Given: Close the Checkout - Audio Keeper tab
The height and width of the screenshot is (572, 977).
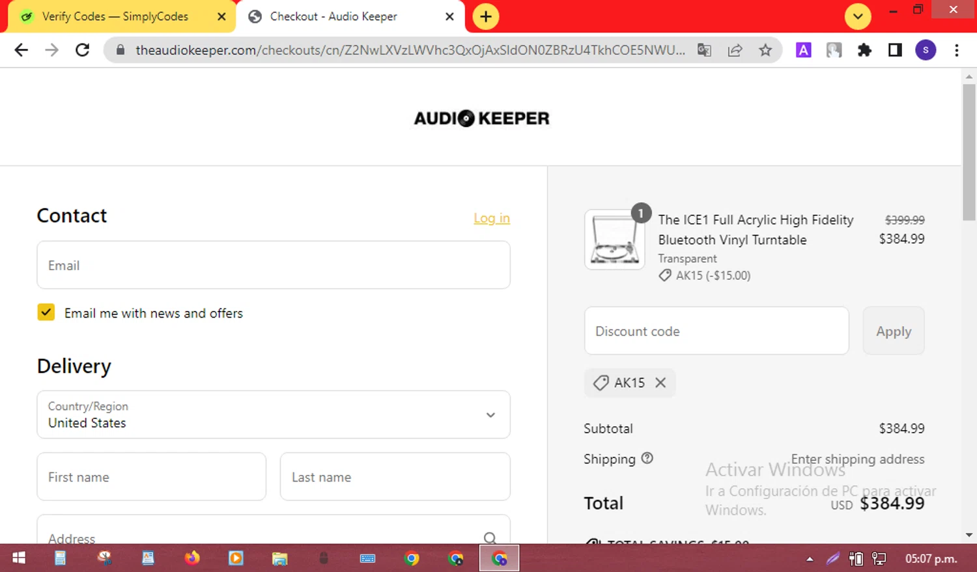Looking at the screenshot, I should (449, 16).
